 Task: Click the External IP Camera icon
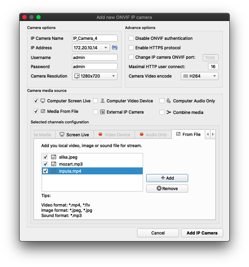pos(102,112)
